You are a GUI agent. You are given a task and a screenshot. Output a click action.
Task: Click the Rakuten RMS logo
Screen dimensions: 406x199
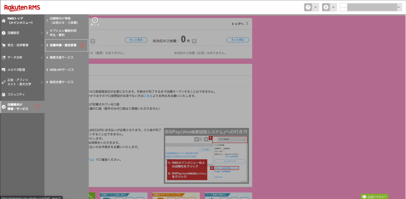click(x=23, y=7)
